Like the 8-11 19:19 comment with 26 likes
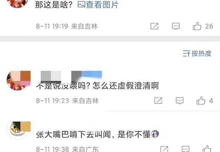 coord(197,26)
